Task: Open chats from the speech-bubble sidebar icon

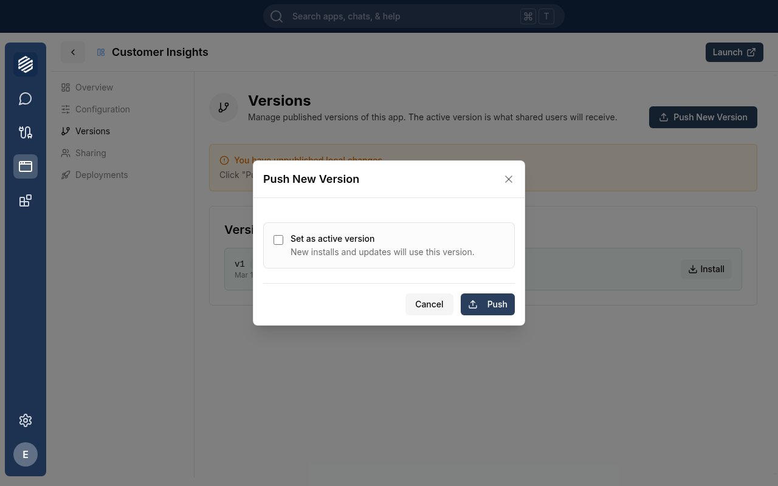Action: 26,98
